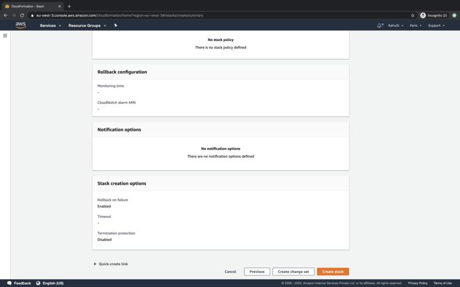Open the hamburger navigation menu

(5, 35)
